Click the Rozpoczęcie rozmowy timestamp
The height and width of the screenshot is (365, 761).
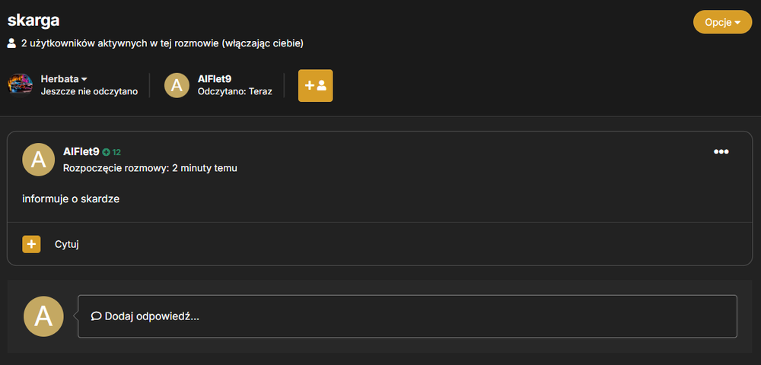pos(150,168)
